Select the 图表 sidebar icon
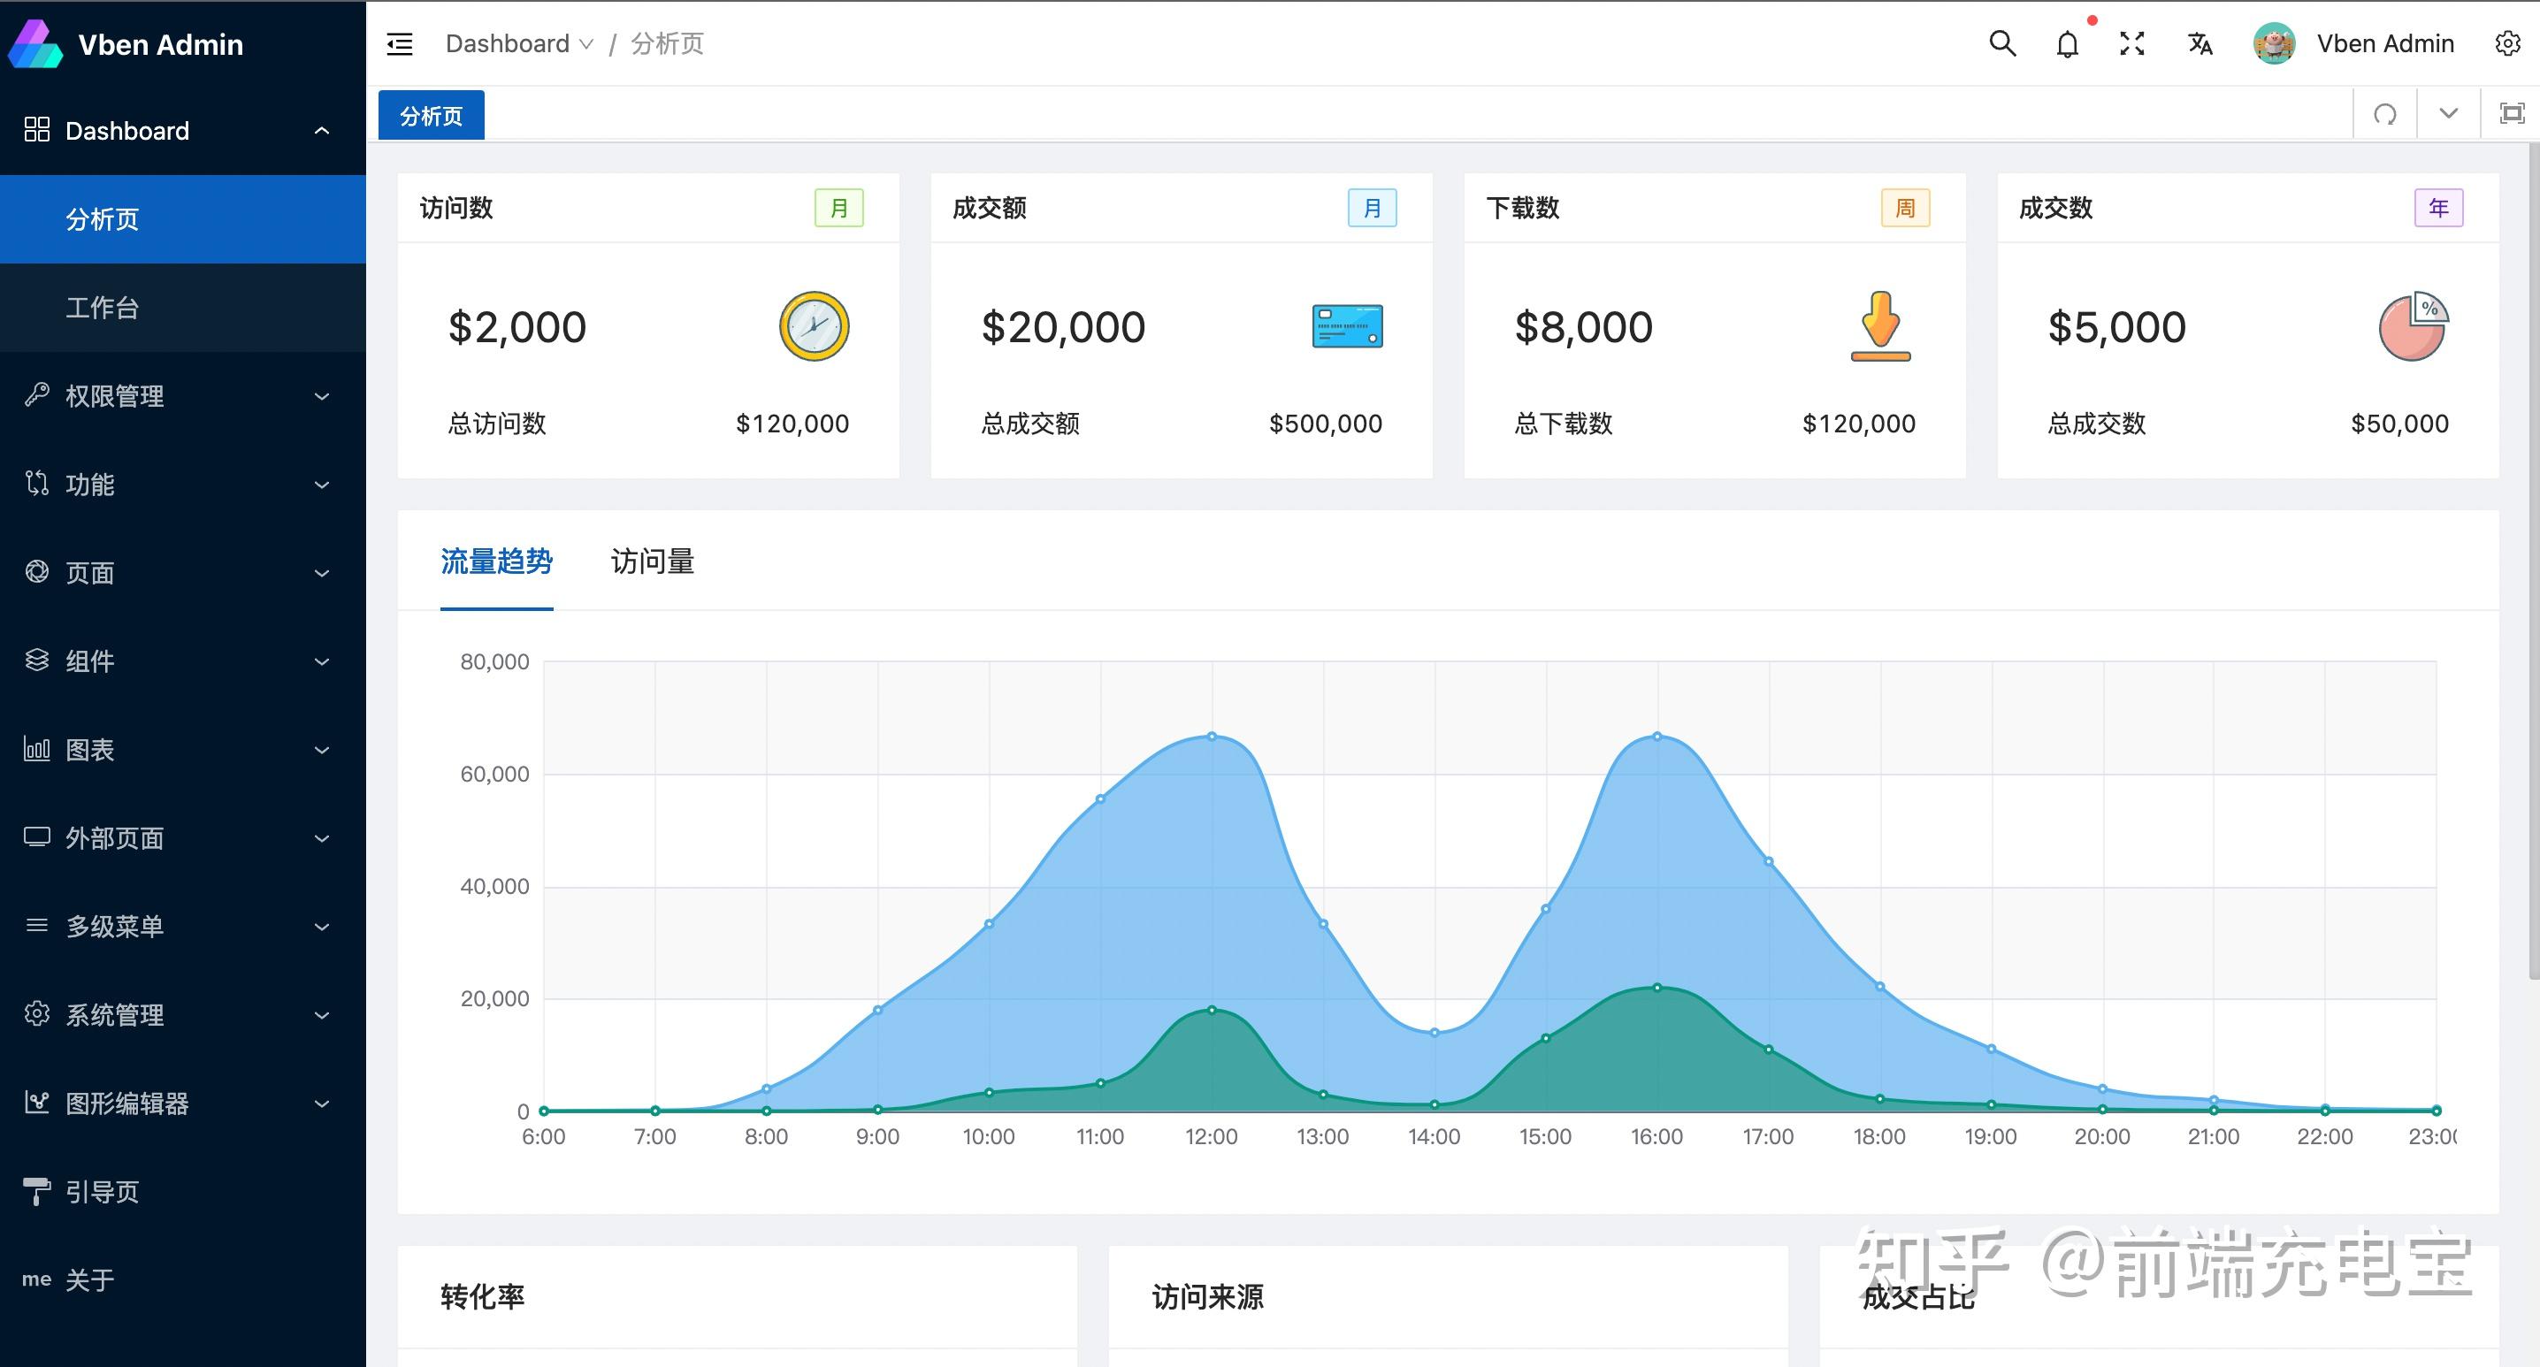Image resolution: width=2540 pixels, height=1367 pixels. tap(36, 749)
